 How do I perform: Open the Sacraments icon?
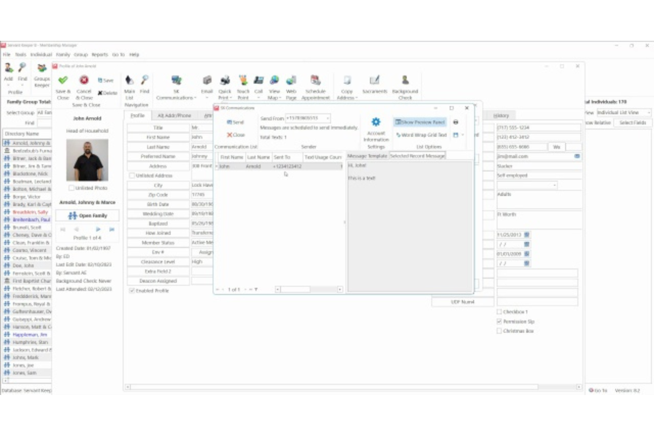click(374, 80)
